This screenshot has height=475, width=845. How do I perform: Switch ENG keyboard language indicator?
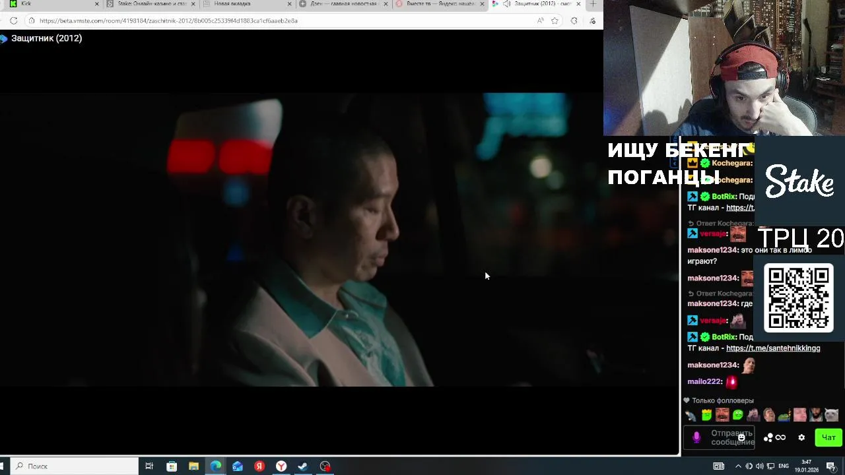coord(784,466)
